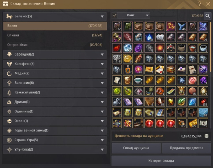Select the whale tail item with count 46
Image resolution: width=213 pixels, height=168 pixels.
coord(182,26)
